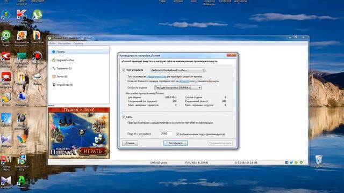344x193 pixels.
Task: Open the MediaGet desktop shortcut
Action: [x=6, y=15]
